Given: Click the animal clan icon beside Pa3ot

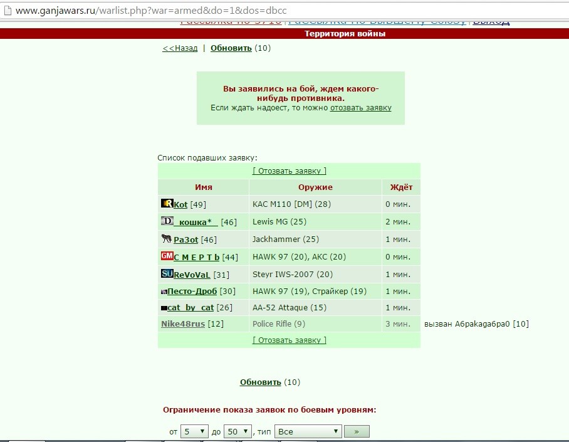Looking at the screenshot, I should pos(167,239).
